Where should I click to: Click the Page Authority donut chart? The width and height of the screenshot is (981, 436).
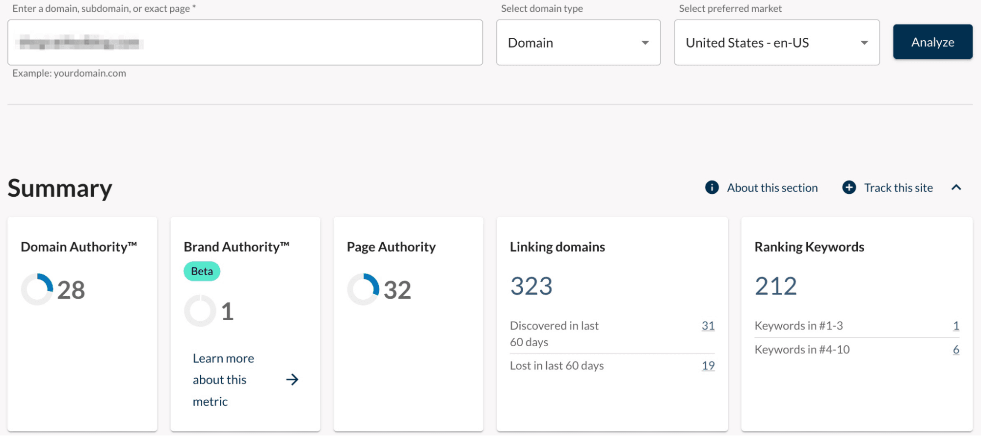363,289
